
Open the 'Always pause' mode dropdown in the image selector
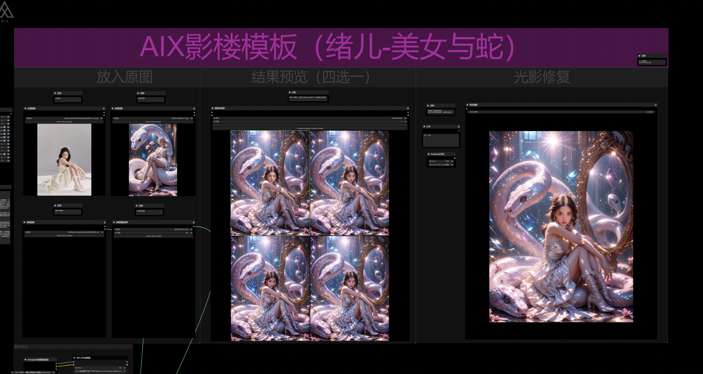[310, 118]
